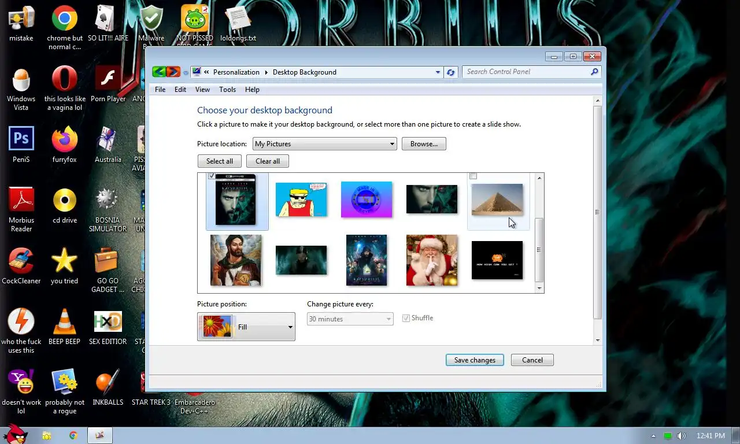The image size is (740, 444).
Task: Click the Browse... button
Action: [x=424, y=144]
